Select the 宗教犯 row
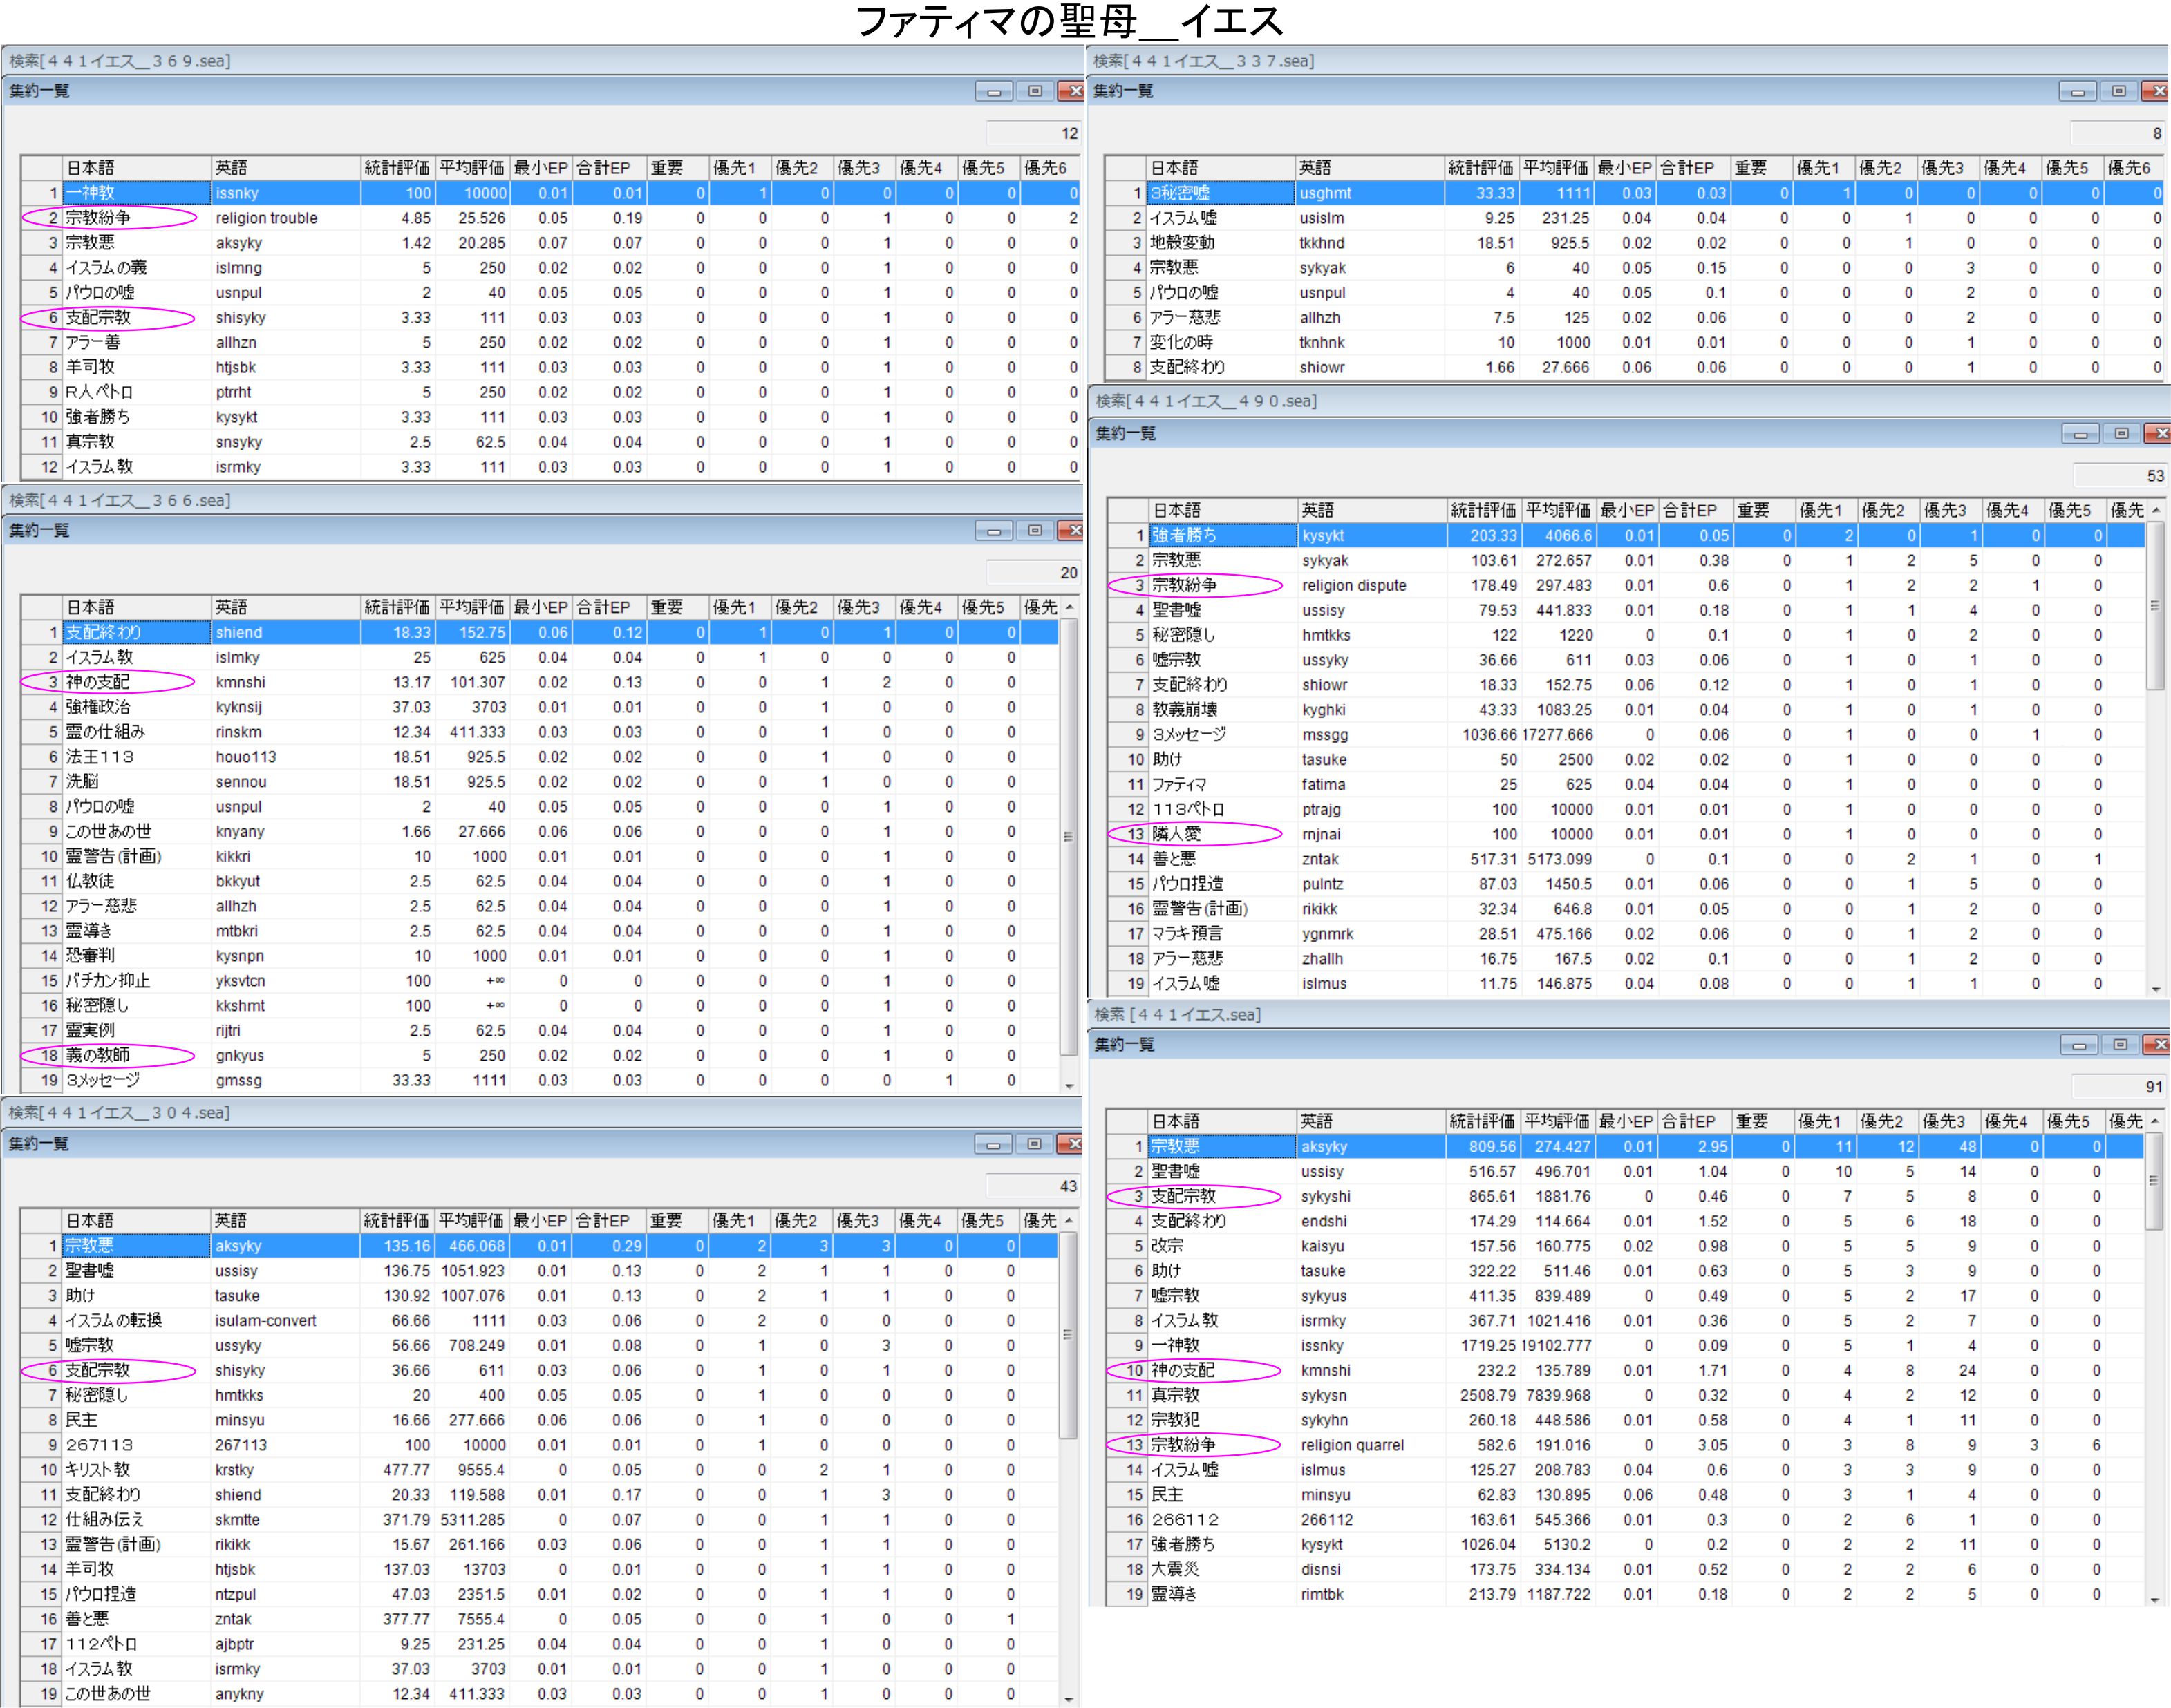The width and height of the screenshot is (2171, 1708). (1626, 1421)
